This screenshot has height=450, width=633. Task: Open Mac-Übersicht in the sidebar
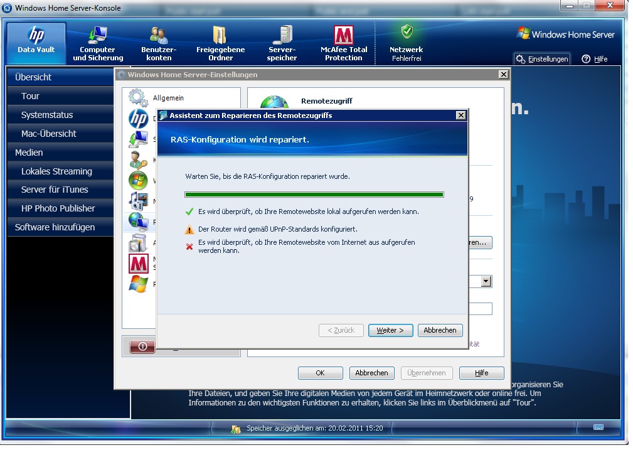pyautogui.click(x=61, y=134)
